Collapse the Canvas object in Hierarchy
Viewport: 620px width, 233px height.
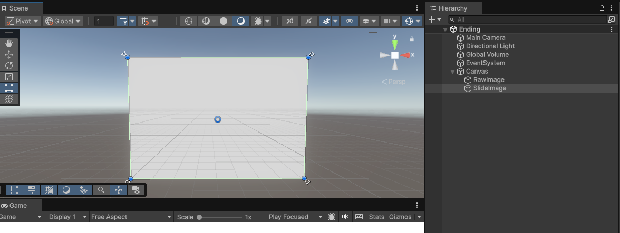(452, 72)
